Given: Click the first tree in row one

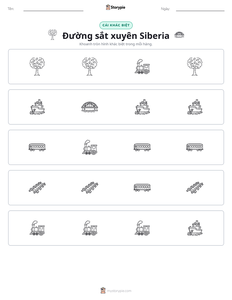Looking at the screenshot, I should [37, 67].
